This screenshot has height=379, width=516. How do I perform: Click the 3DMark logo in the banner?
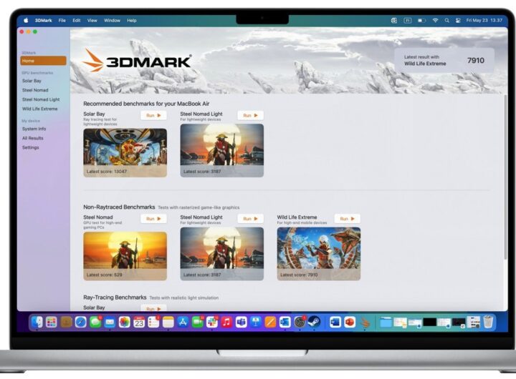[x=137, y=61]
